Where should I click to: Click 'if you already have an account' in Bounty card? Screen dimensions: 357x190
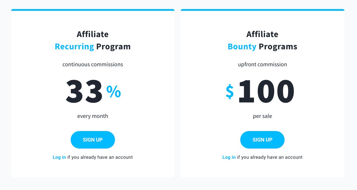270,157
